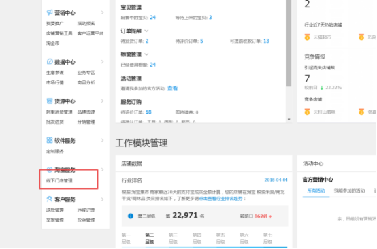
Task: Click the green down arrow beside 22.22%
Action: pyautogui.click(x=321, y=88)
